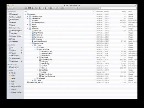Open the arrange-by toolbar dropdown
Image resolution: width=144 pixels, height=108 pixels.
[52, 8]
